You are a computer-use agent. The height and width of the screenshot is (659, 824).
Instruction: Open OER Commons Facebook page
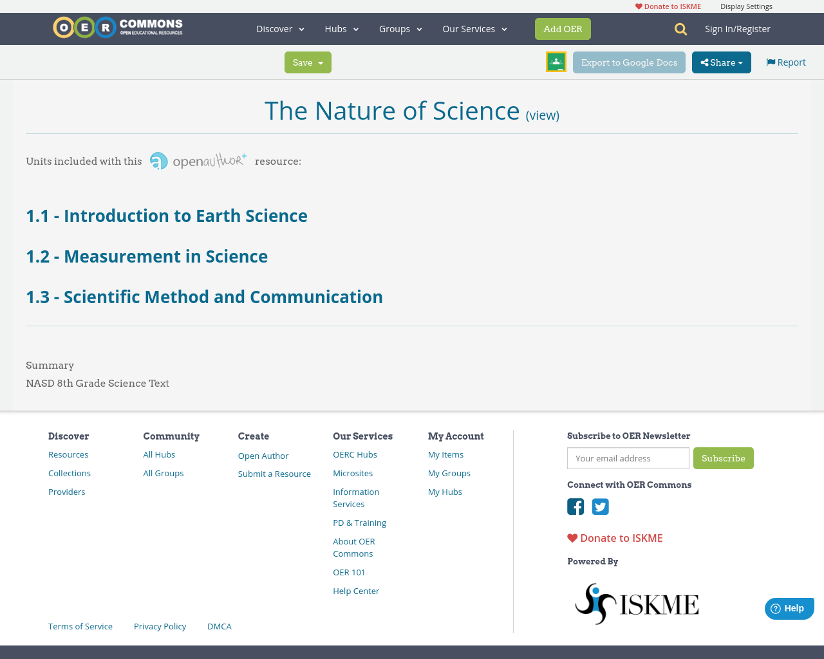pos(575,506)
